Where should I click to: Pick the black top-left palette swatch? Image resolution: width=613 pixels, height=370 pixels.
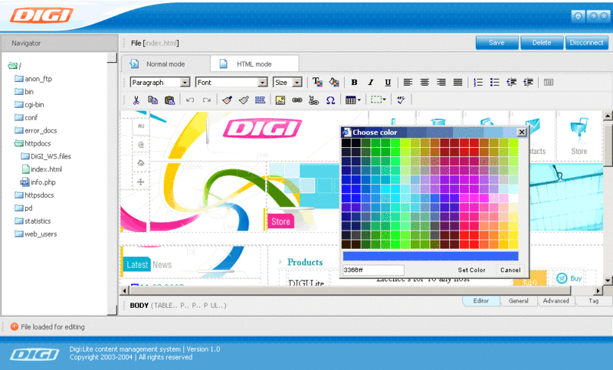[x=346, y=142]
